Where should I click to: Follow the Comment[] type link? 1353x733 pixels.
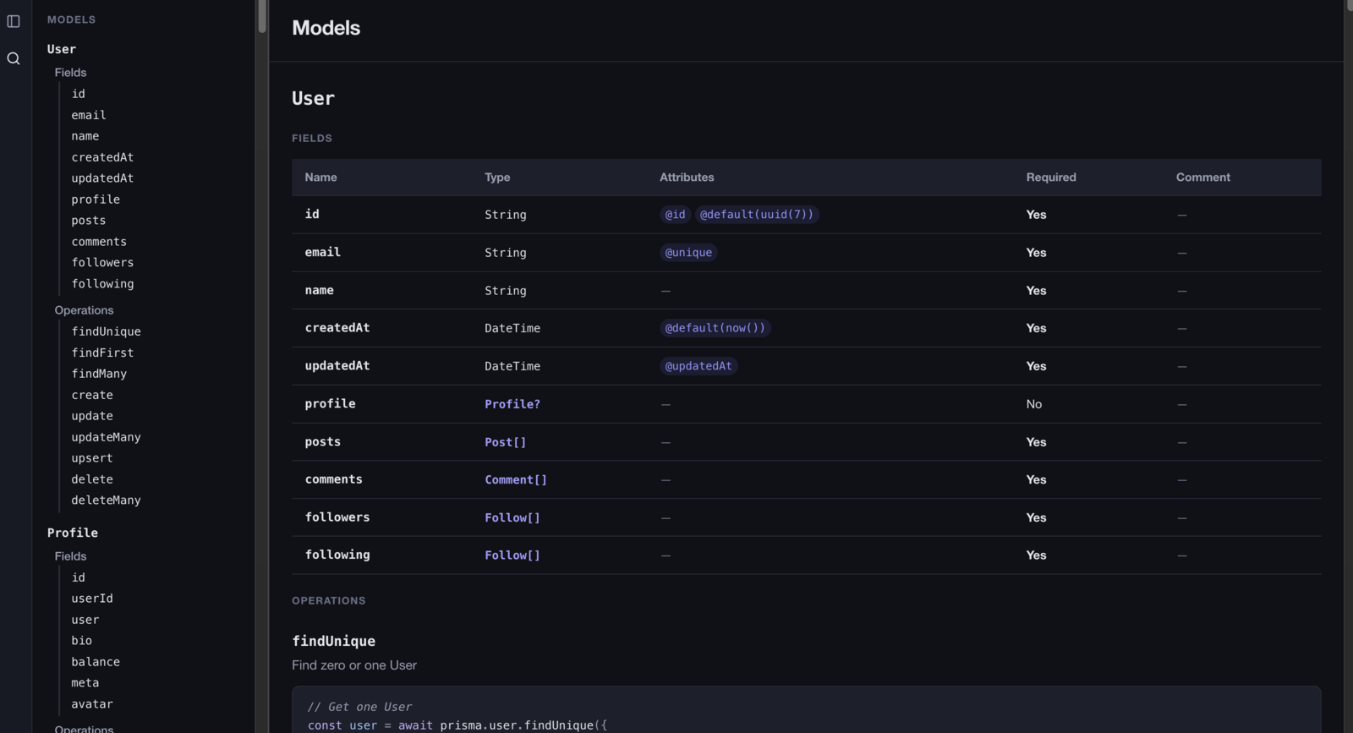pos(516,479)
